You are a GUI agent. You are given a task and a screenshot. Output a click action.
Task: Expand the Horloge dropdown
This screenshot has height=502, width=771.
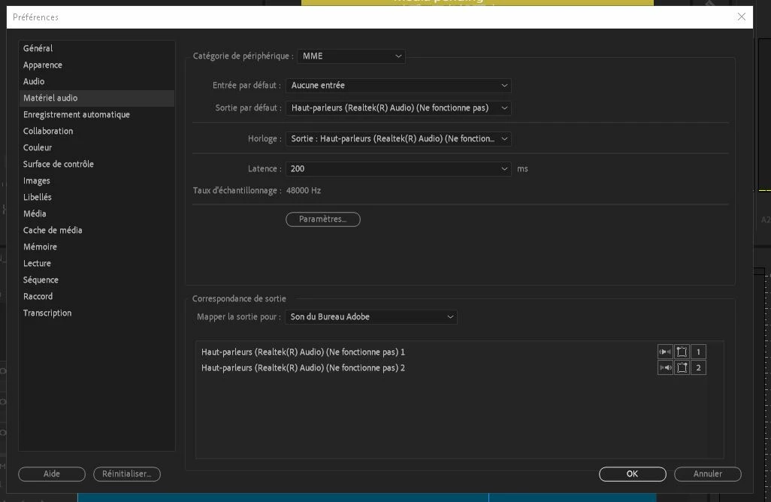click(398, 139)
